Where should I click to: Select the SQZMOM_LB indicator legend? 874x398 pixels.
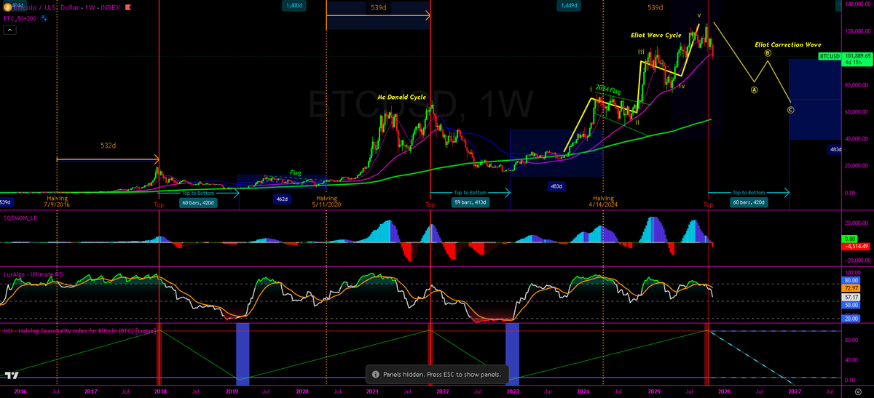coord(20,218)
